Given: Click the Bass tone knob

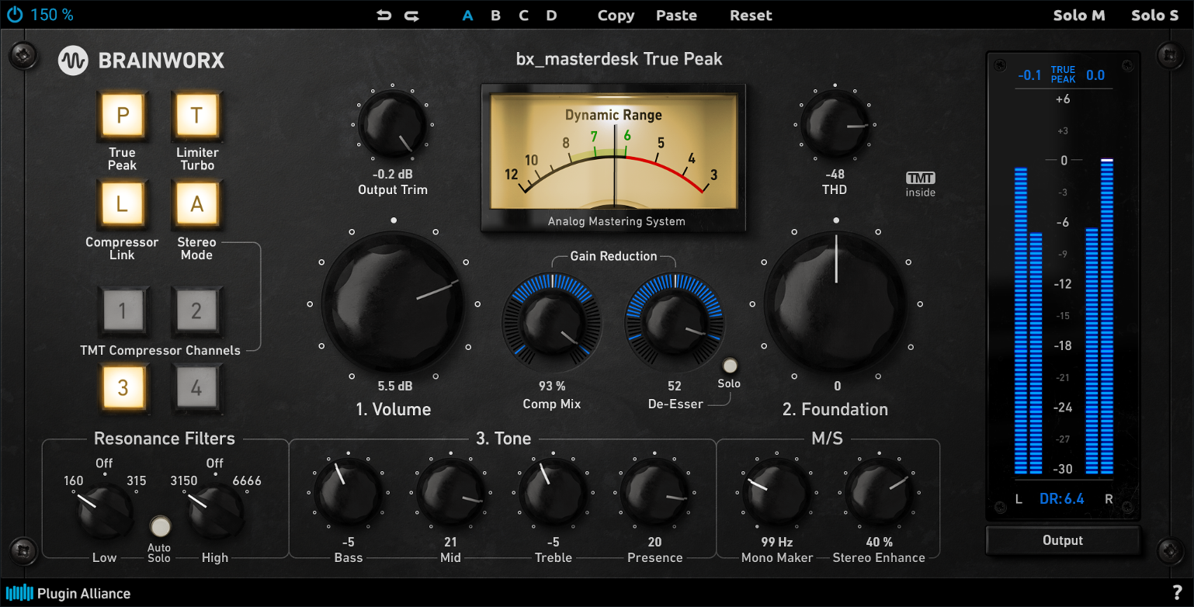Looking at the screenshot, I should pos(349,492).
